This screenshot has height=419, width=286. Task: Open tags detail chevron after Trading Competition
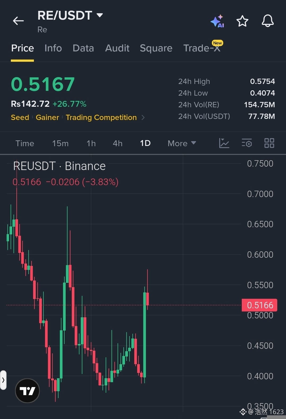tap(143, 117)
